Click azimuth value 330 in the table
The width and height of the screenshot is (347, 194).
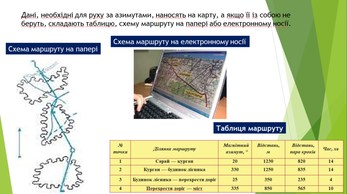tap(235, 170)
